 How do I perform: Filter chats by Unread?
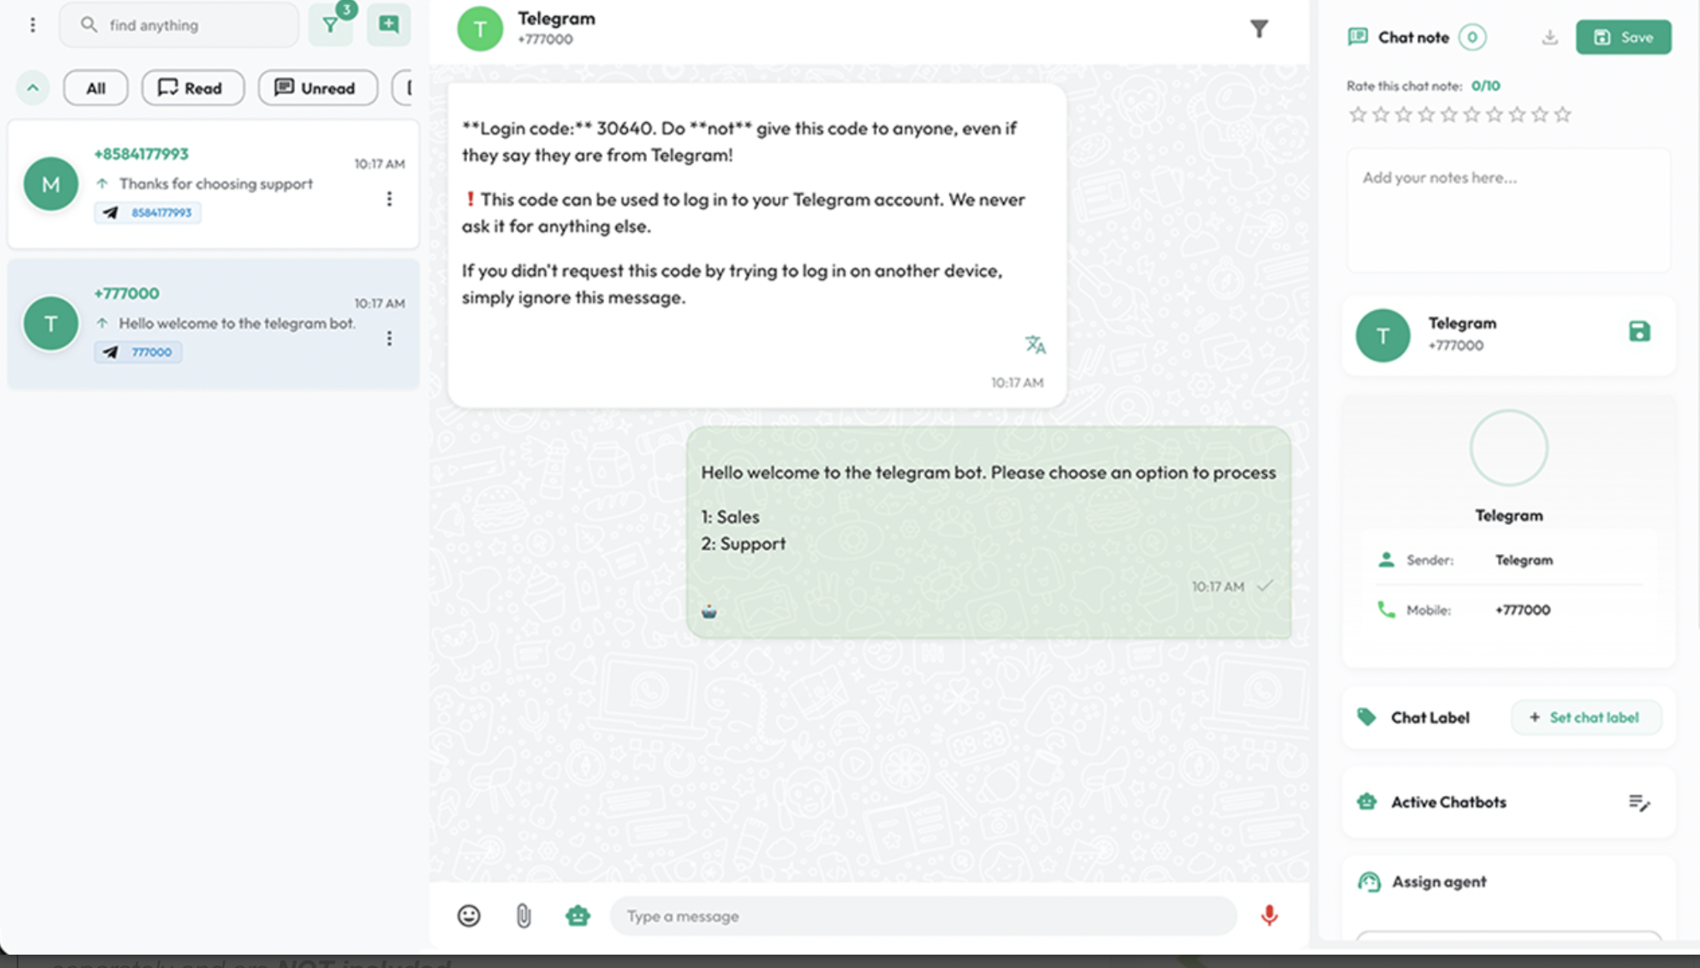pos(318,88)
